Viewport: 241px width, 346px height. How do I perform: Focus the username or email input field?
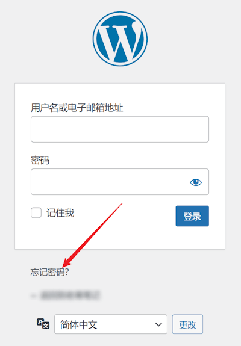click(x=120, y=129)
